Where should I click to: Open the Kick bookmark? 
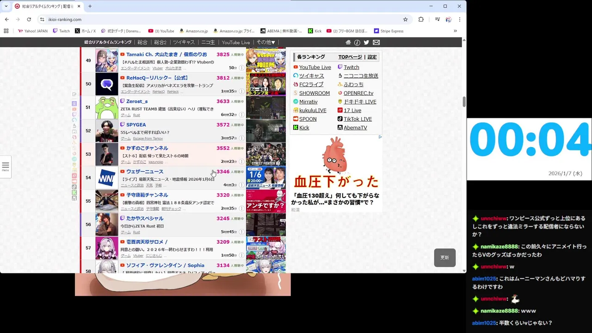pyautogui.click(x=314, y=31)
